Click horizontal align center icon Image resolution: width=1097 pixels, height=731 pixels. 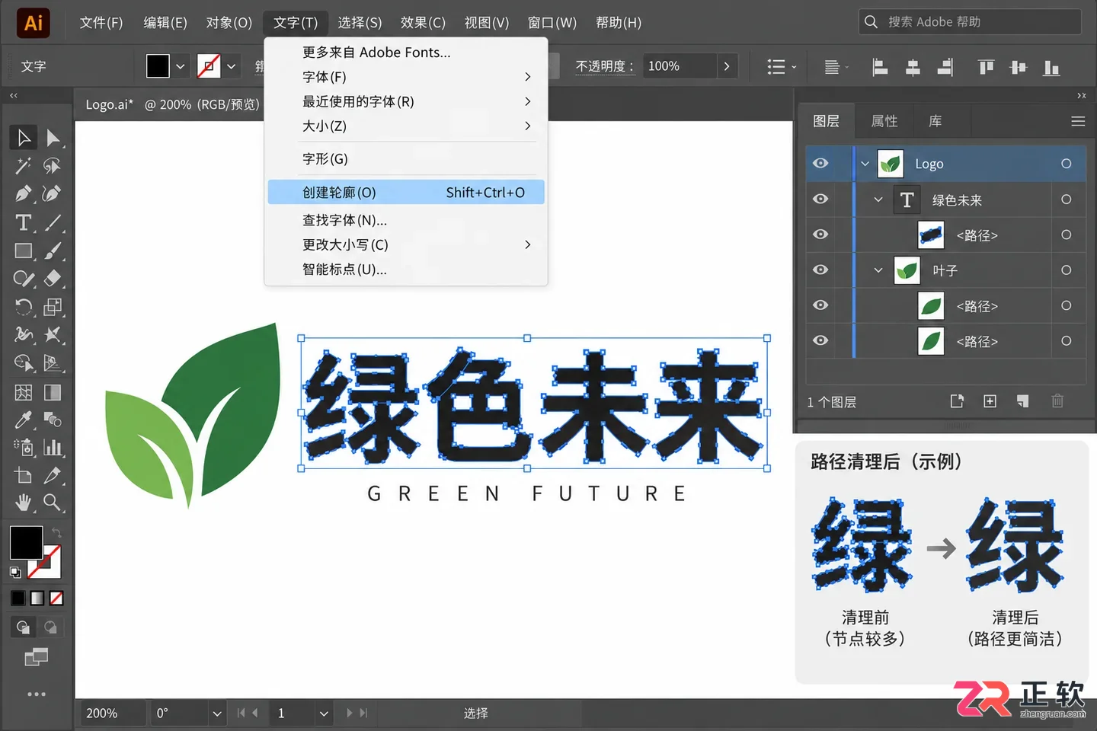(913, 67)
